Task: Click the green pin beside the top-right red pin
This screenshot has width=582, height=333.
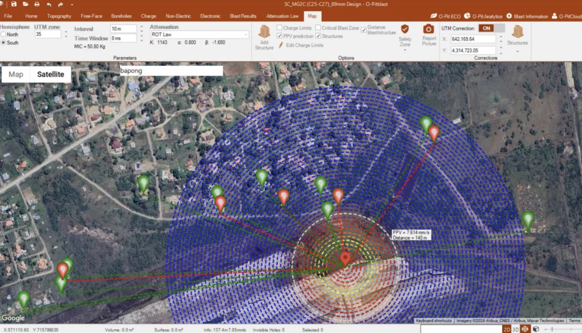Action: tap(426, 124)
